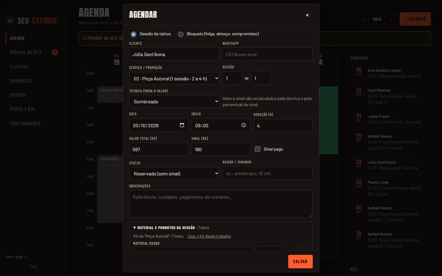This screenshot has height=276, width=442.
Task: Click the Sessão total field after 'de'
Action: tap(261, 78)
